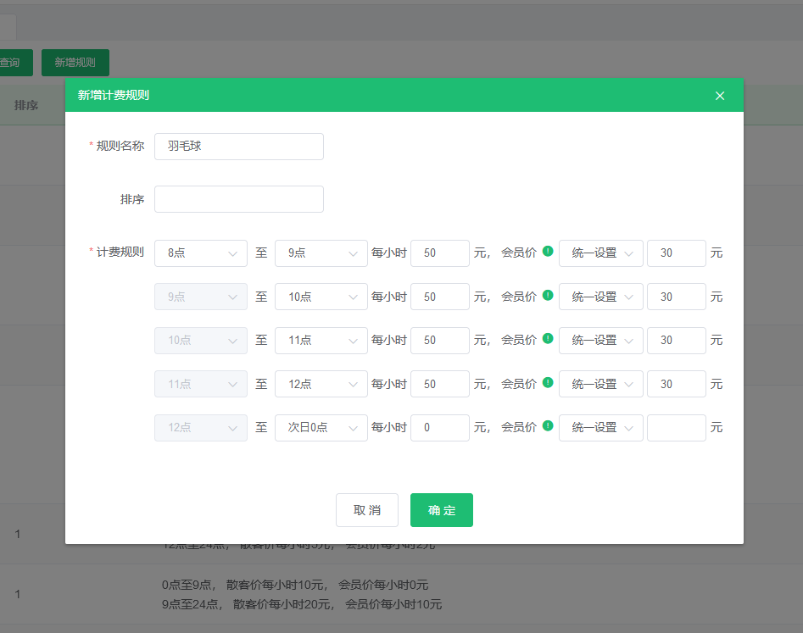Close the 新增计费规则 dialog with X
The image size is (803, 633).
tap(720, 96)
